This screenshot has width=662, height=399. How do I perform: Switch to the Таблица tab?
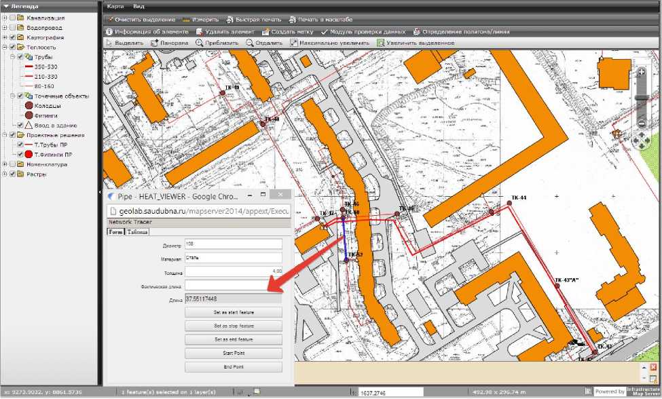tap(138, 231)
